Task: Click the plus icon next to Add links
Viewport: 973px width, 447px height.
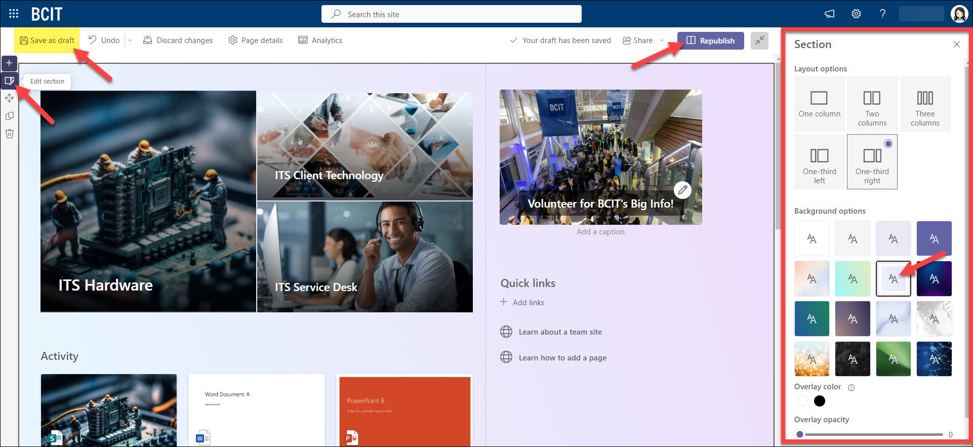Action: [x=504, y=302]
